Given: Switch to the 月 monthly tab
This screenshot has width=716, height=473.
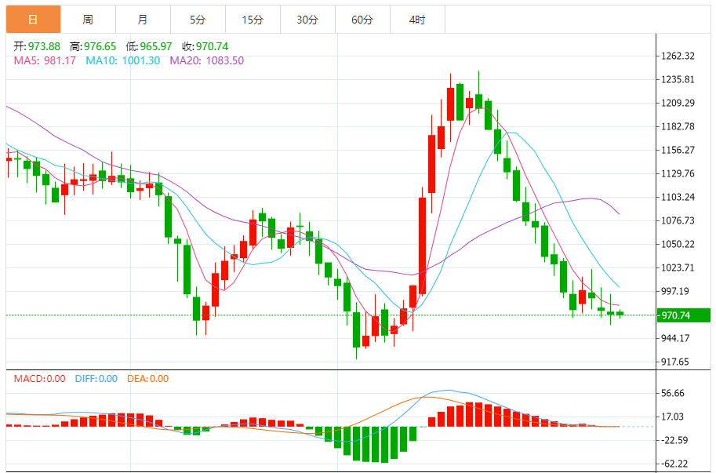Looking at the screenshot, I should click(143, 20).
